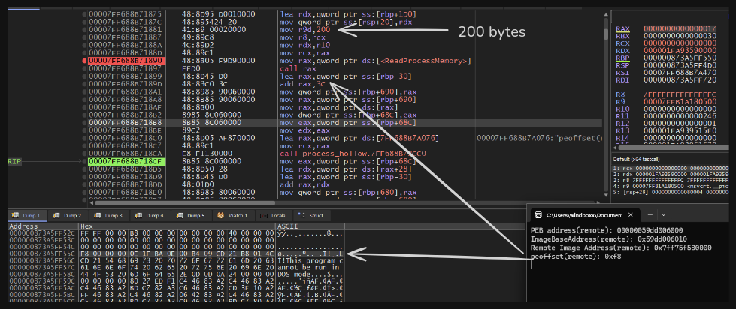This screenshot has height=309, width=736.
Task: Toggle breakpoint dot on RIP line 00007FF688B718CF
Action: pos(84,161)
